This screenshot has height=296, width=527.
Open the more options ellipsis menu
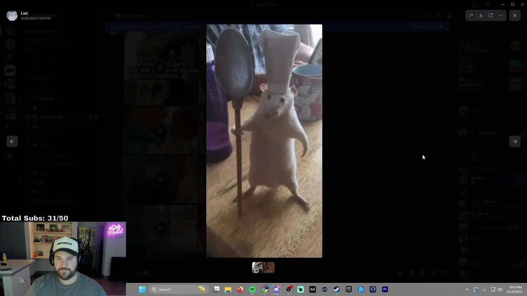501,15
